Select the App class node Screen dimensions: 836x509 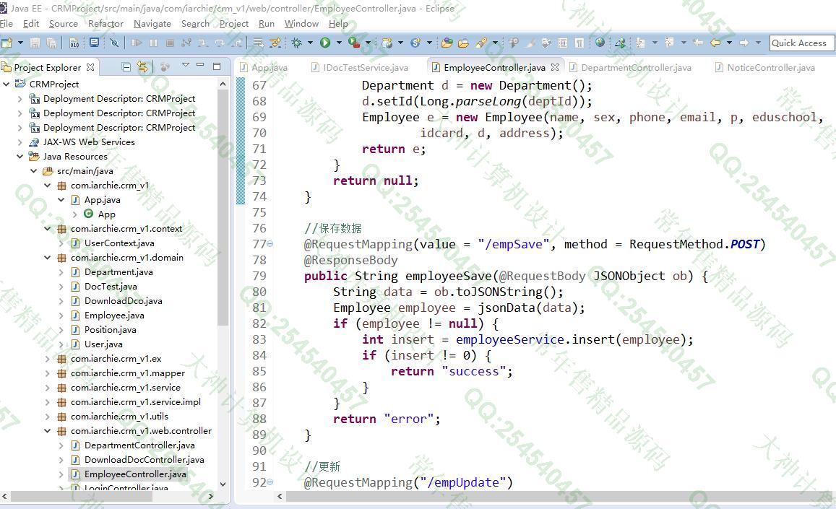click(107, 214)
